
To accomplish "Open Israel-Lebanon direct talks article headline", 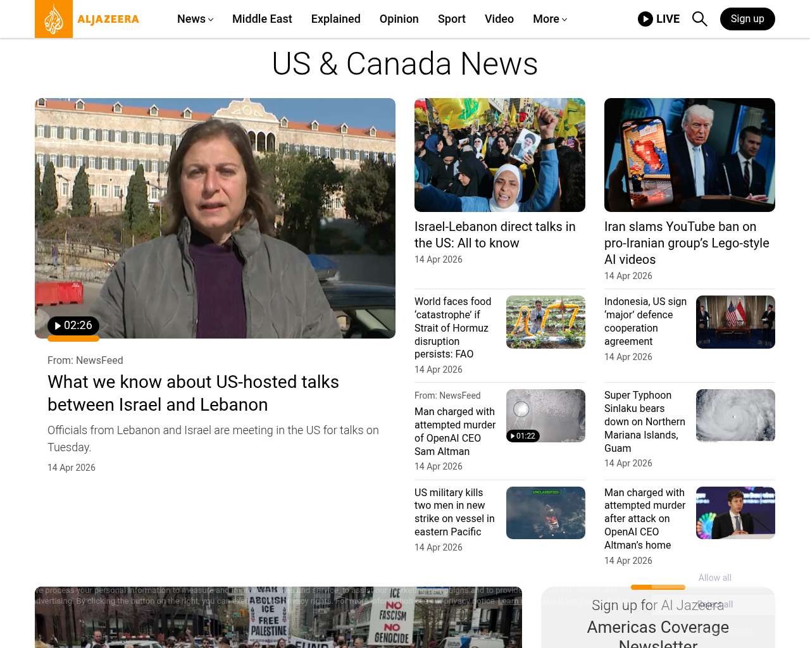I will (x=494, y=235).
